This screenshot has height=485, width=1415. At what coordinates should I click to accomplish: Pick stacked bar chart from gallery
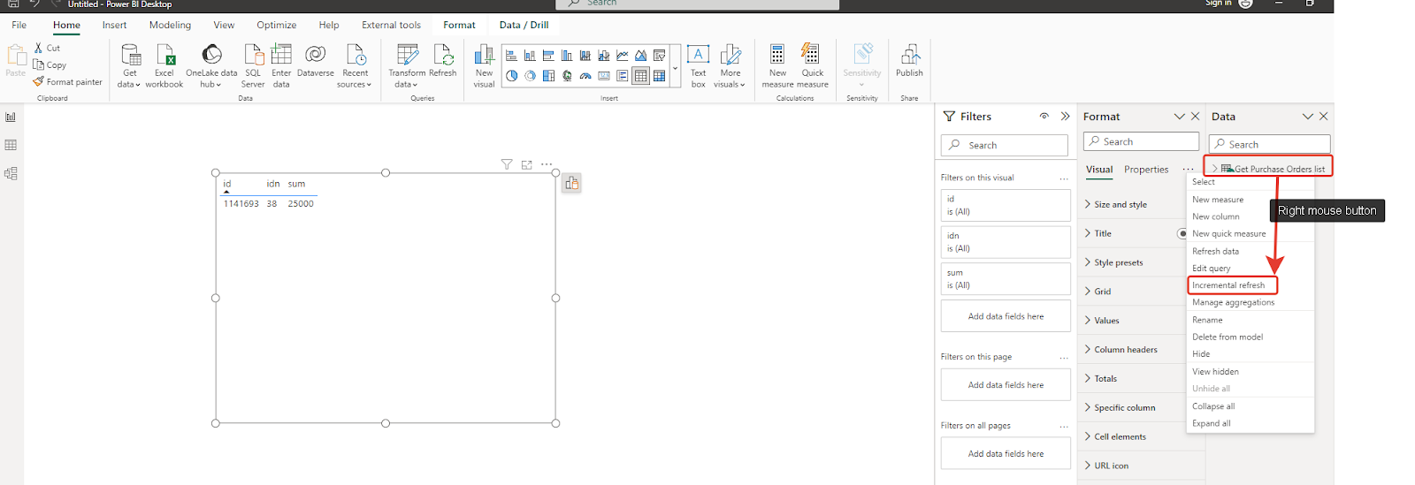click(x=512, y=56)
